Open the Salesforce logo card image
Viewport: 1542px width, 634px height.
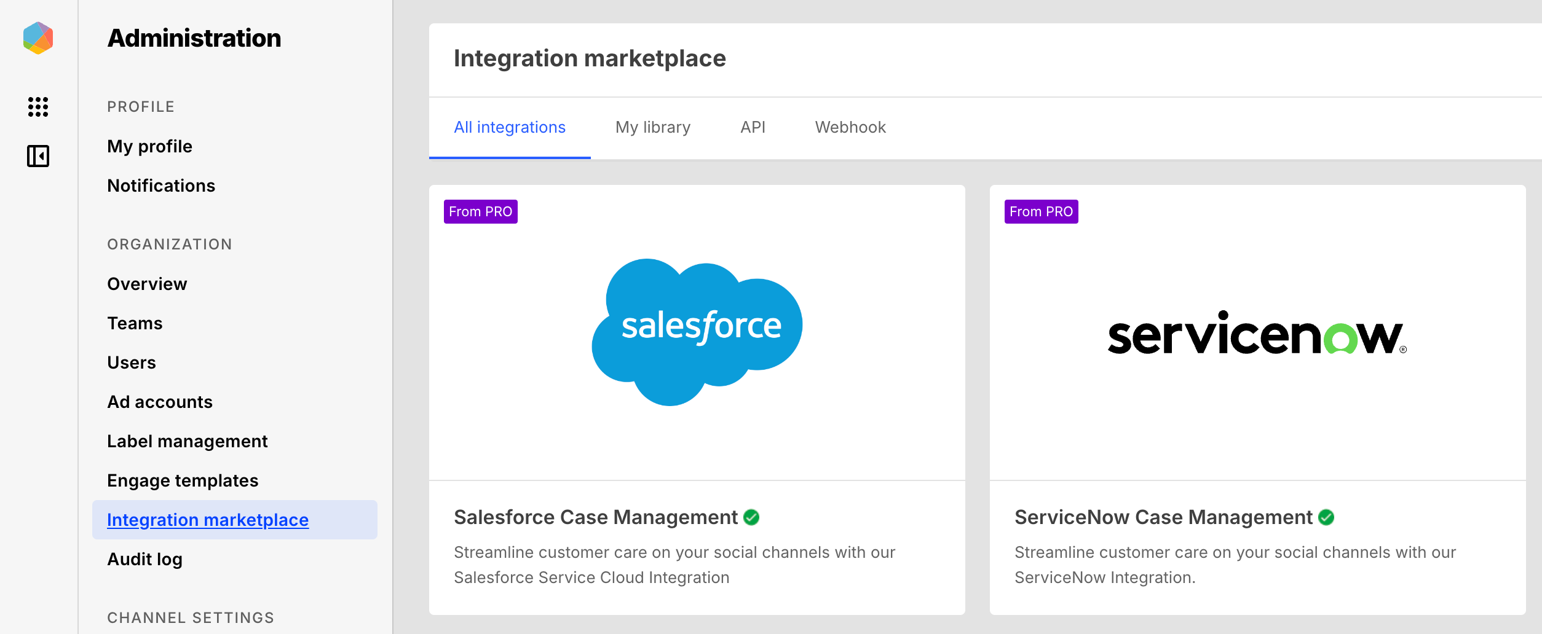coord(697,332)
